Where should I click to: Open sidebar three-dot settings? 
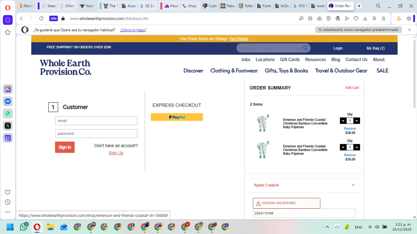pyautogui.click(x=8, y=212)
